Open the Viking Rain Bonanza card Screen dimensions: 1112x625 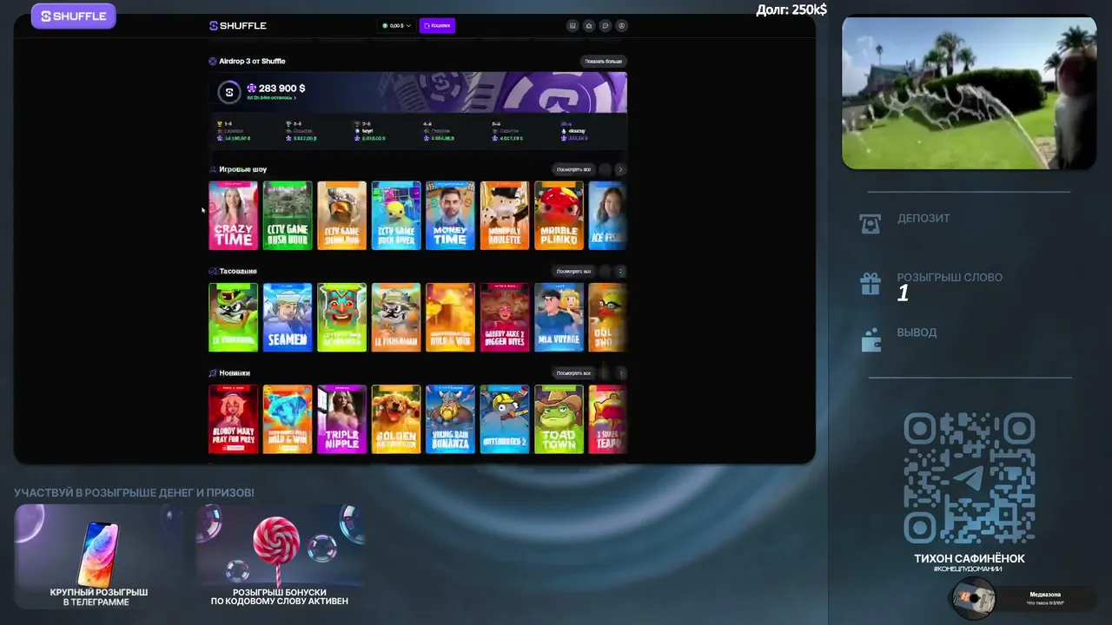450,419
